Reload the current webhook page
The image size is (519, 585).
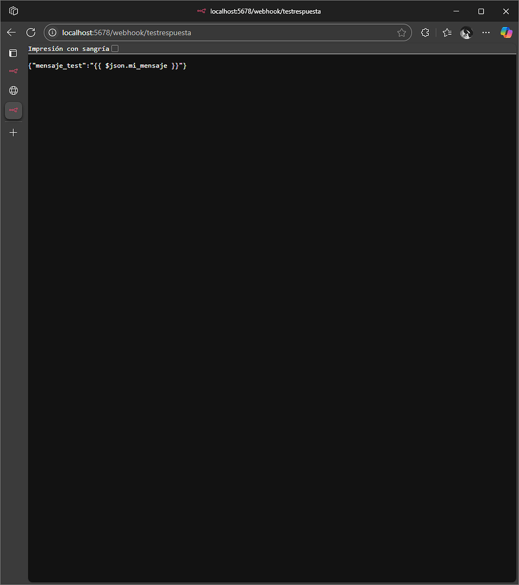click(x=31, y=33)
